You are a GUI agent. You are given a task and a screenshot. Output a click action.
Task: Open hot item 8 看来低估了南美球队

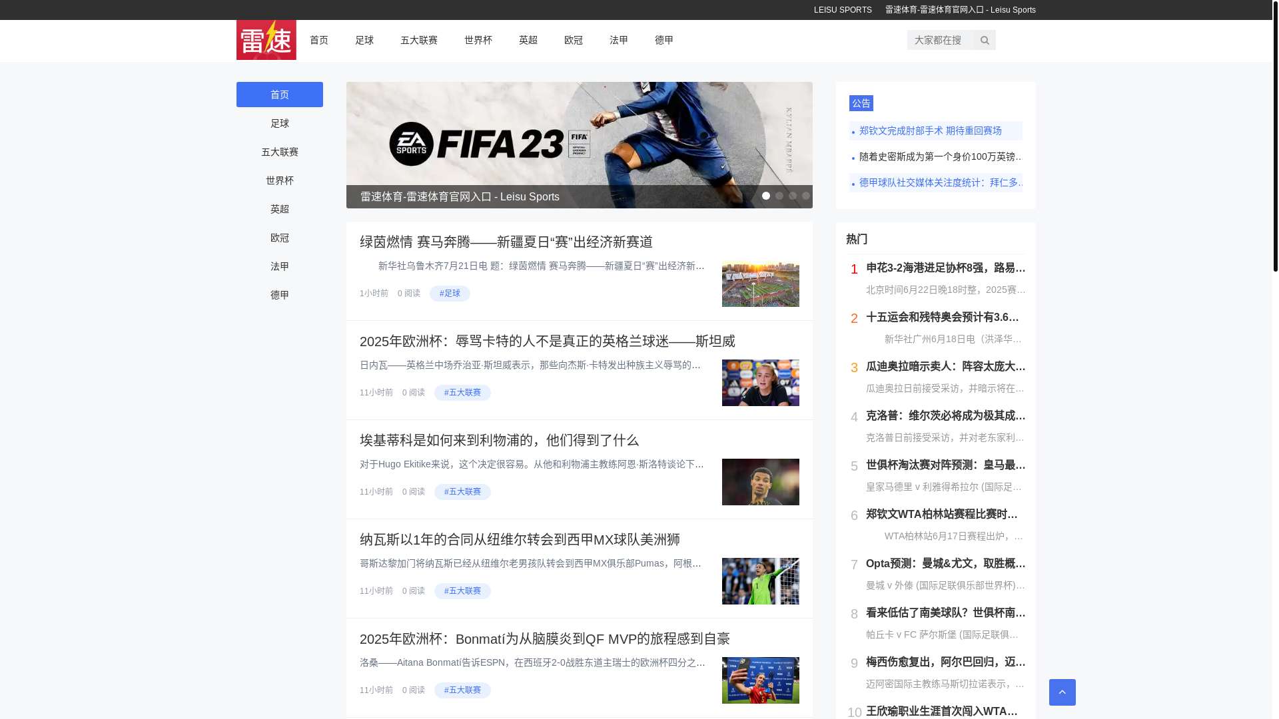pos(945,612)
